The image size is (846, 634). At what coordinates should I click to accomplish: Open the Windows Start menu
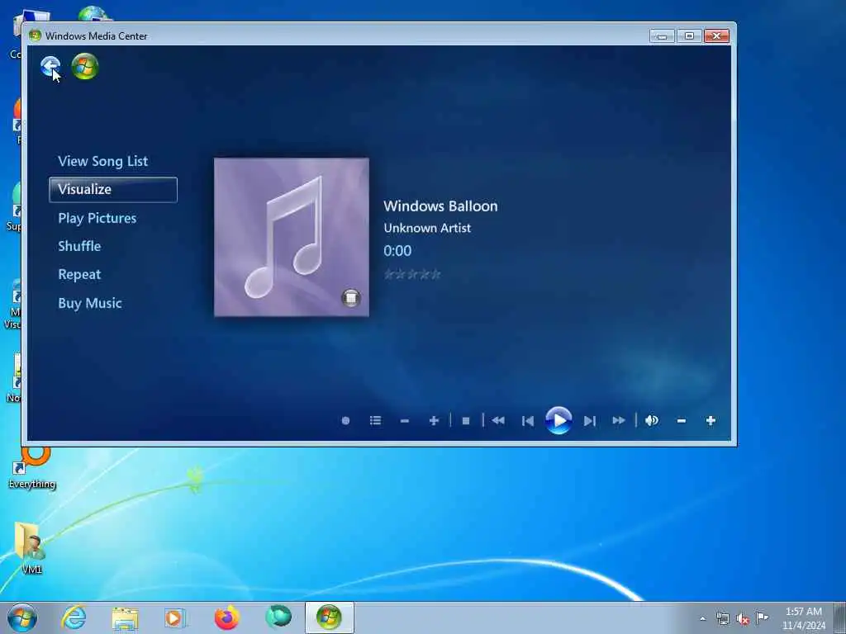22,617
